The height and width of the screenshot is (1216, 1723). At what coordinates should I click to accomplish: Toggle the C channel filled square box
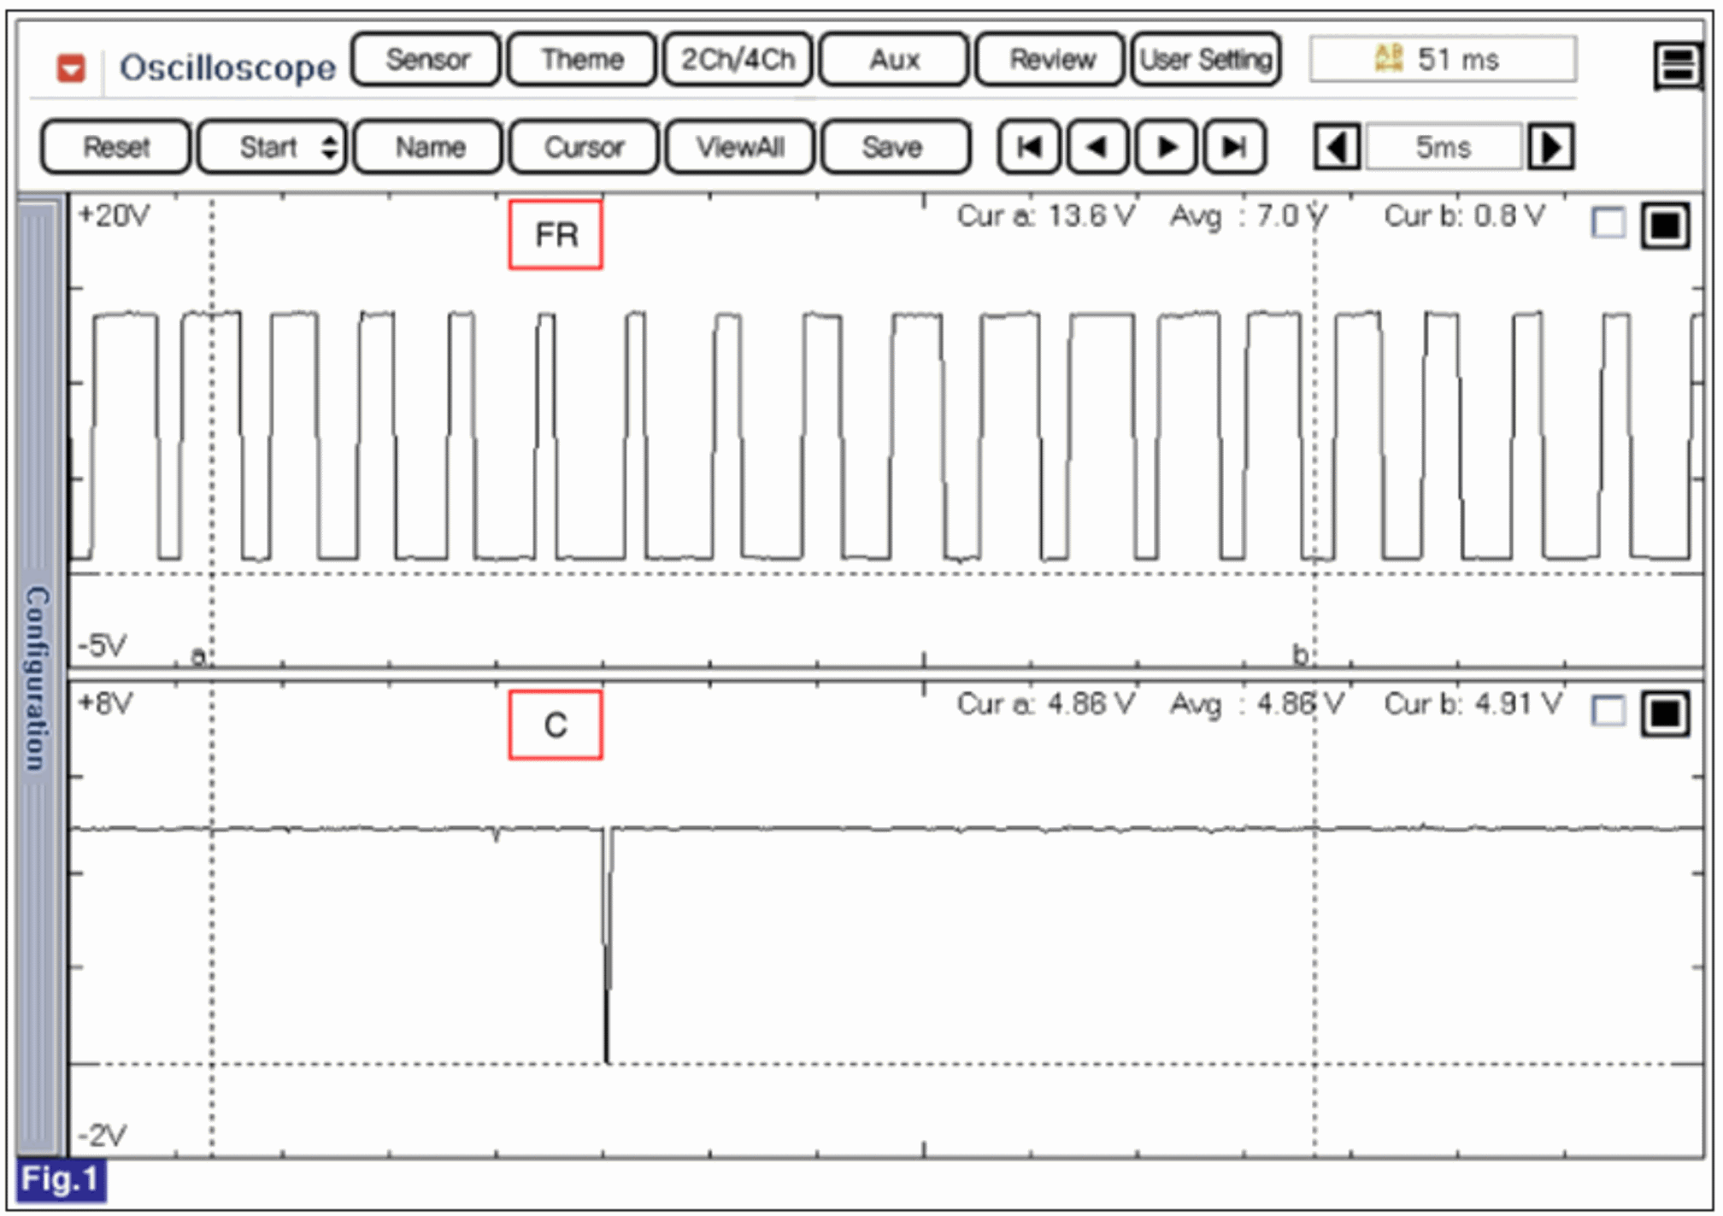point(1665,714)
